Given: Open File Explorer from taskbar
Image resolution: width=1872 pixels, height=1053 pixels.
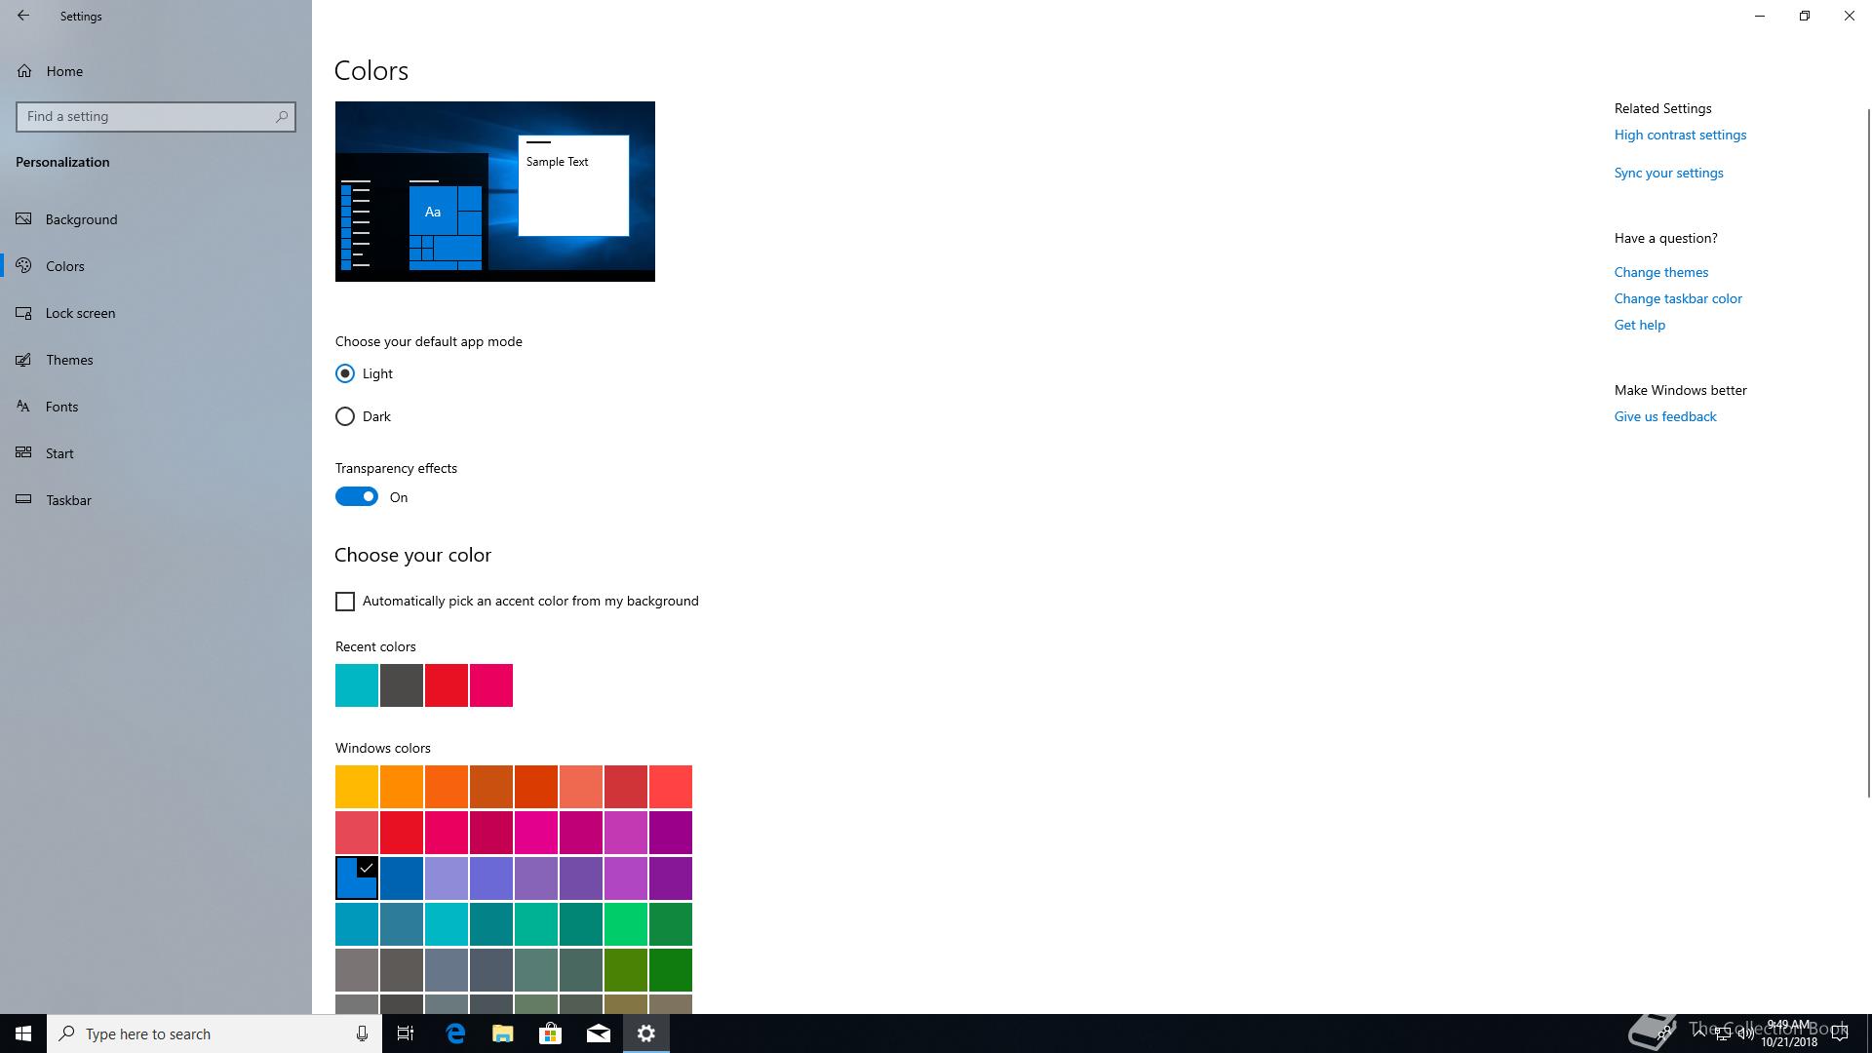Looking at the screenshot, I should tap(502, 1033).
